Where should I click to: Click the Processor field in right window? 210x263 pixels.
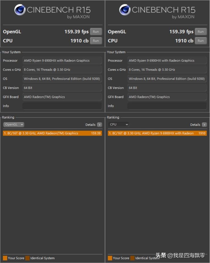[167, 60]
